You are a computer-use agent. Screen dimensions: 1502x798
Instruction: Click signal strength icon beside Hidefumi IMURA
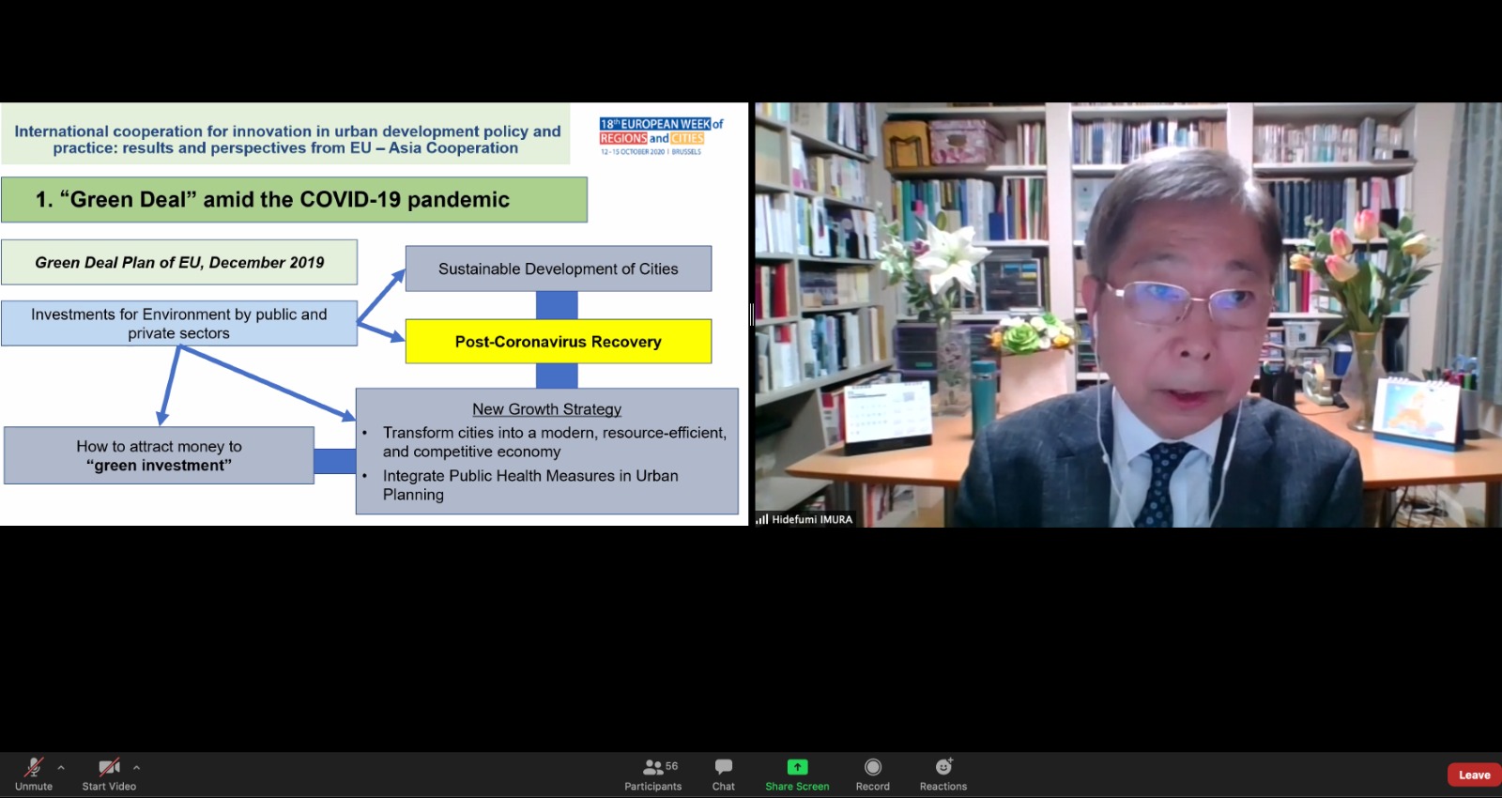(x=762, y=519)
